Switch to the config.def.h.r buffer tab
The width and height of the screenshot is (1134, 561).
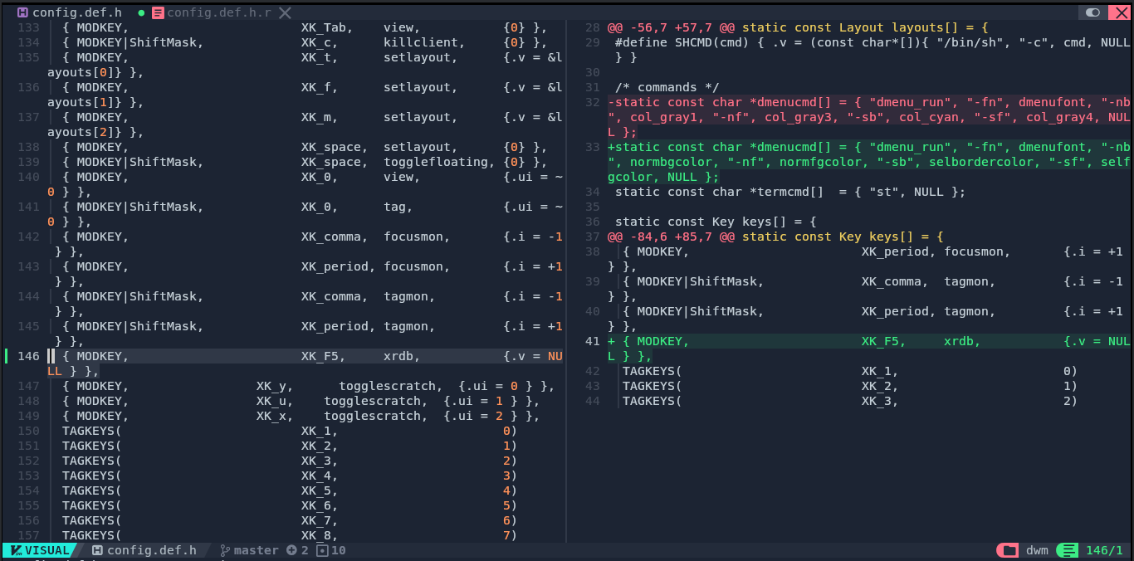click(219, 12)
